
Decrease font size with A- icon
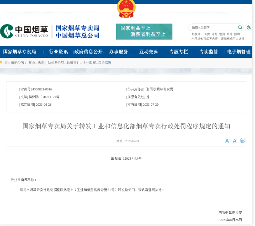[235, 141]
